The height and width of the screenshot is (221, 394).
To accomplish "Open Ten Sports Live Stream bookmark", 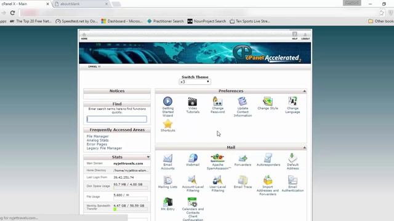I will (x=250, y=21).
